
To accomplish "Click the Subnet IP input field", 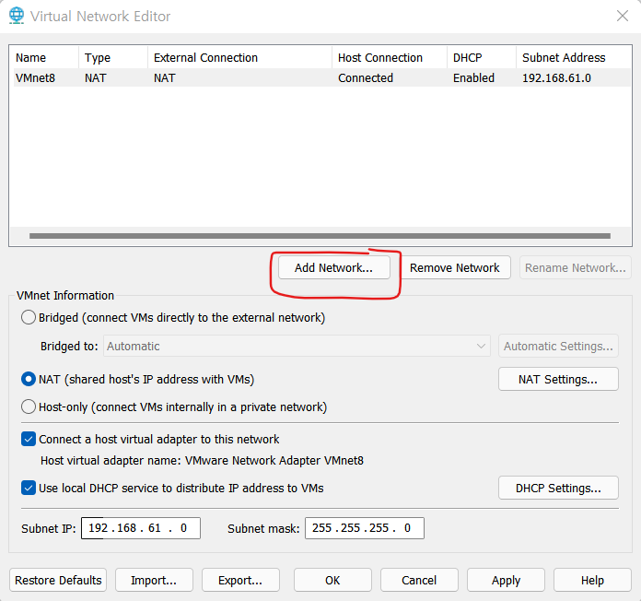I will click(x=141, y=528).
